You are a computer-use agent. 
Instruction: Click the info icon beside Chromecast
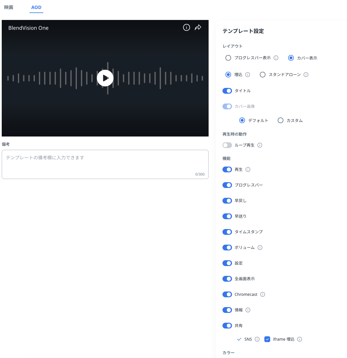pos(263,294)
